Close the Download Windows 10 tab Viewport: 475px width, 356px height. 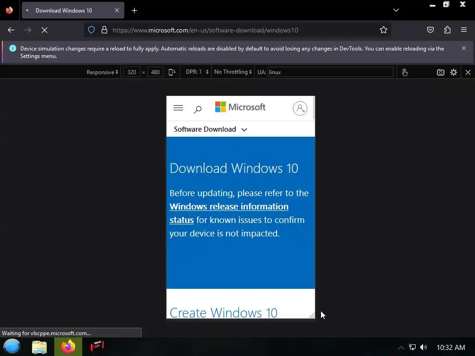(117, 10)
